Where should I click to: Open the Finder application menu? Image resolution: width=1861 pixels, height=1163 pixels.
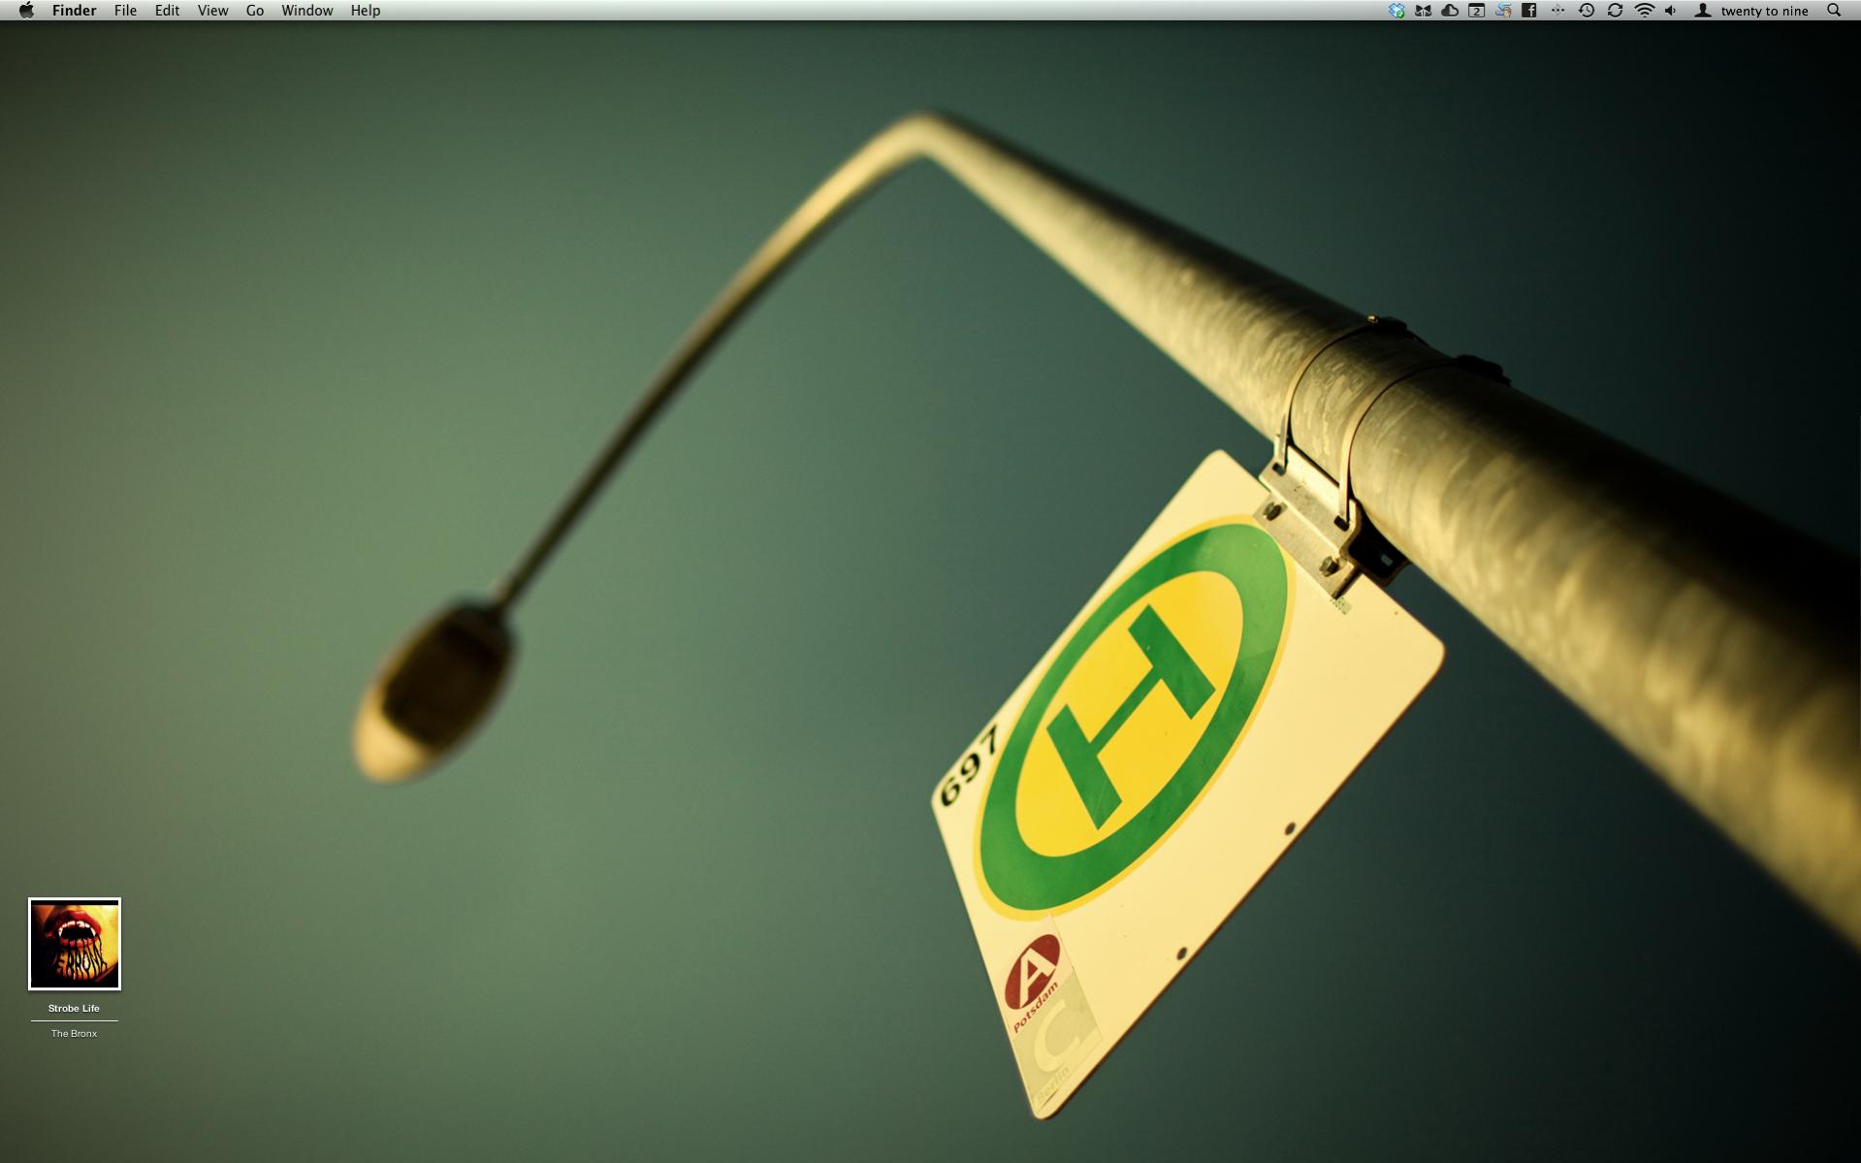coord(74,11)
